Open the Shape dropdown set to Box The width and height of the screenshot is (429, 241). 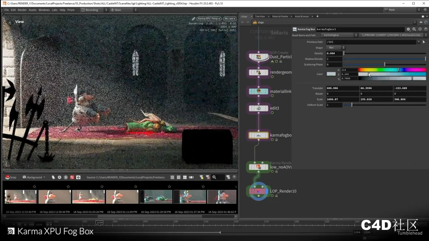[336, 48]
